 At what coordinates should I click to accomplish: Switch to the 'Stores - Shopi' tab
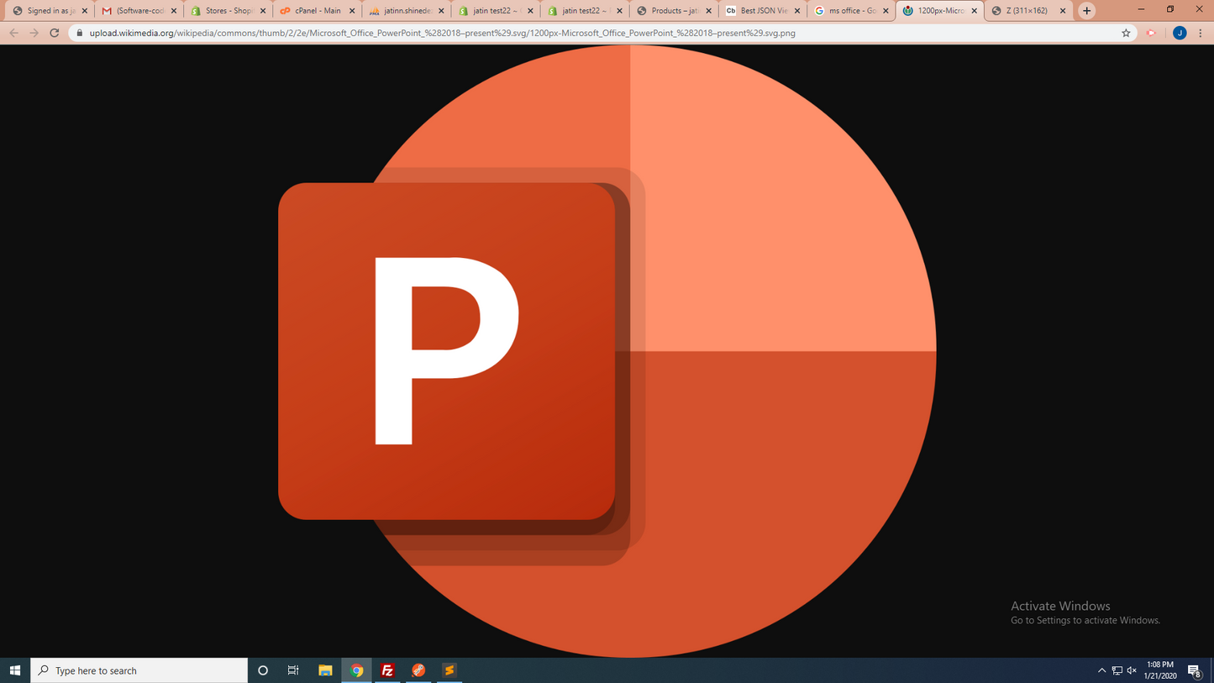click(228, 11)
